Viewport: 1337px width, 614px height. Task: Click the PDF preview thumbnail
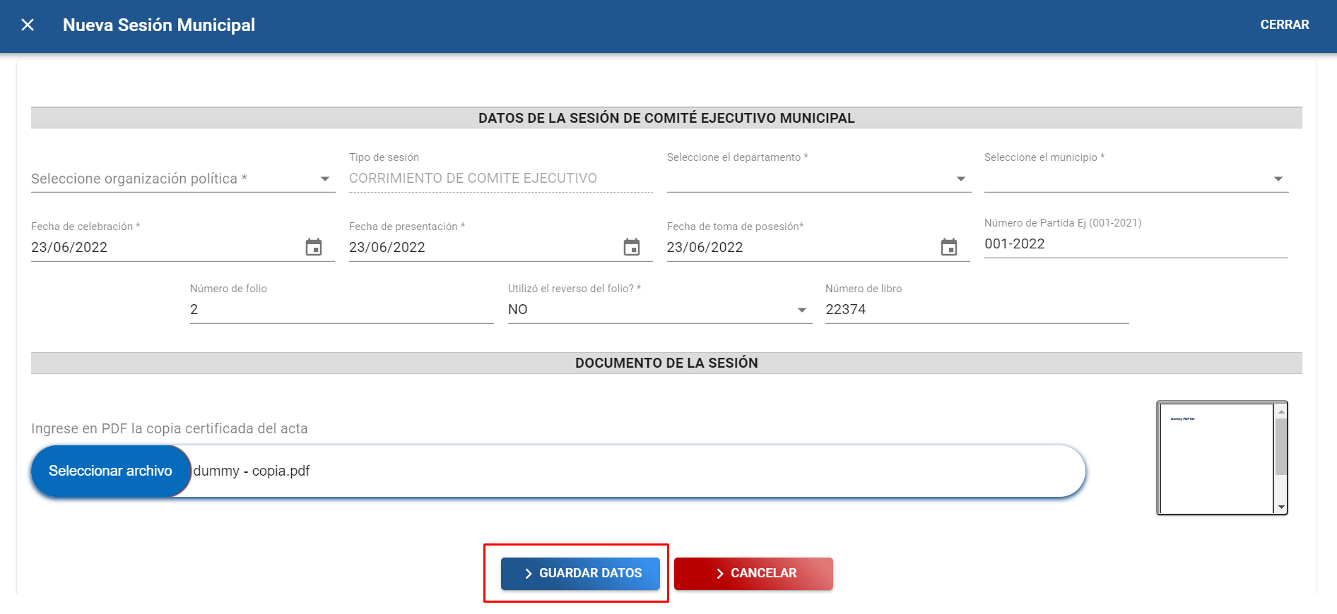[1215, 458]
